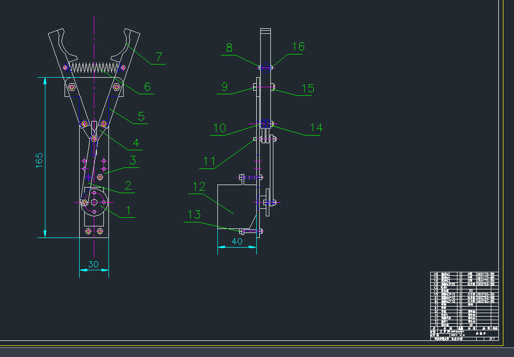Click the part callout number 14
514x357 pixels.
pos(316,128)
